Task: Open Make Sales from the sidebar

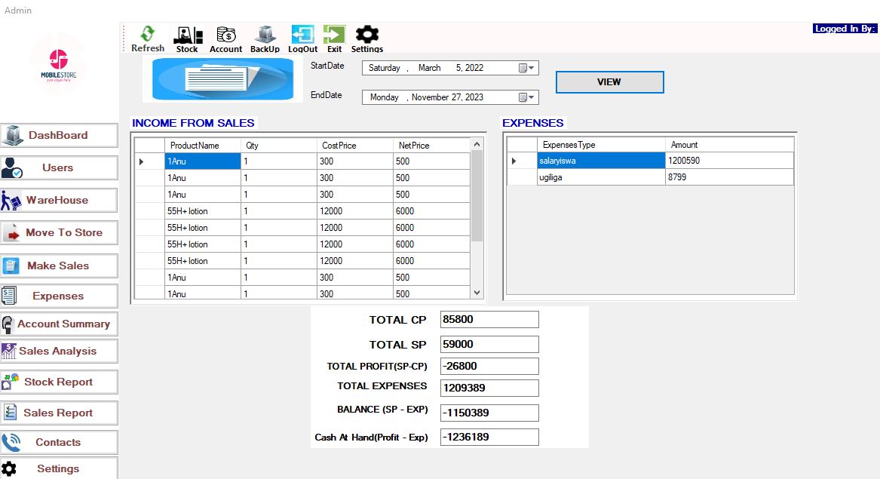Action: tap(59, 266)
